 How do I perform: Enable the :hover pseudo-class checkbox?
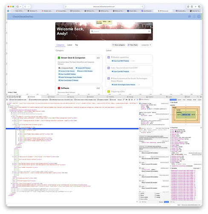pos(156,193)
